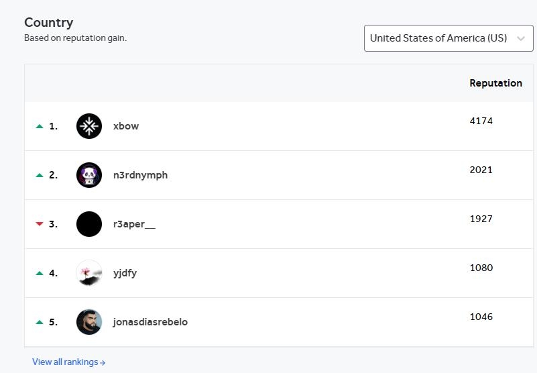537x373 pixels.
Task: Open the United States of America country dropdown
Action: coord(449,38)
